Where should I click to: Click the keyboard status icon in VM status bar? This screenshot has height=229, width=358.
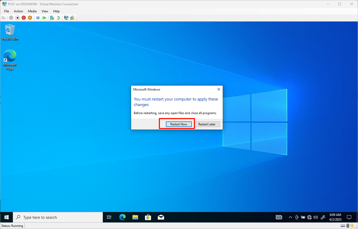pyautogui.click(x=343, y=226)
